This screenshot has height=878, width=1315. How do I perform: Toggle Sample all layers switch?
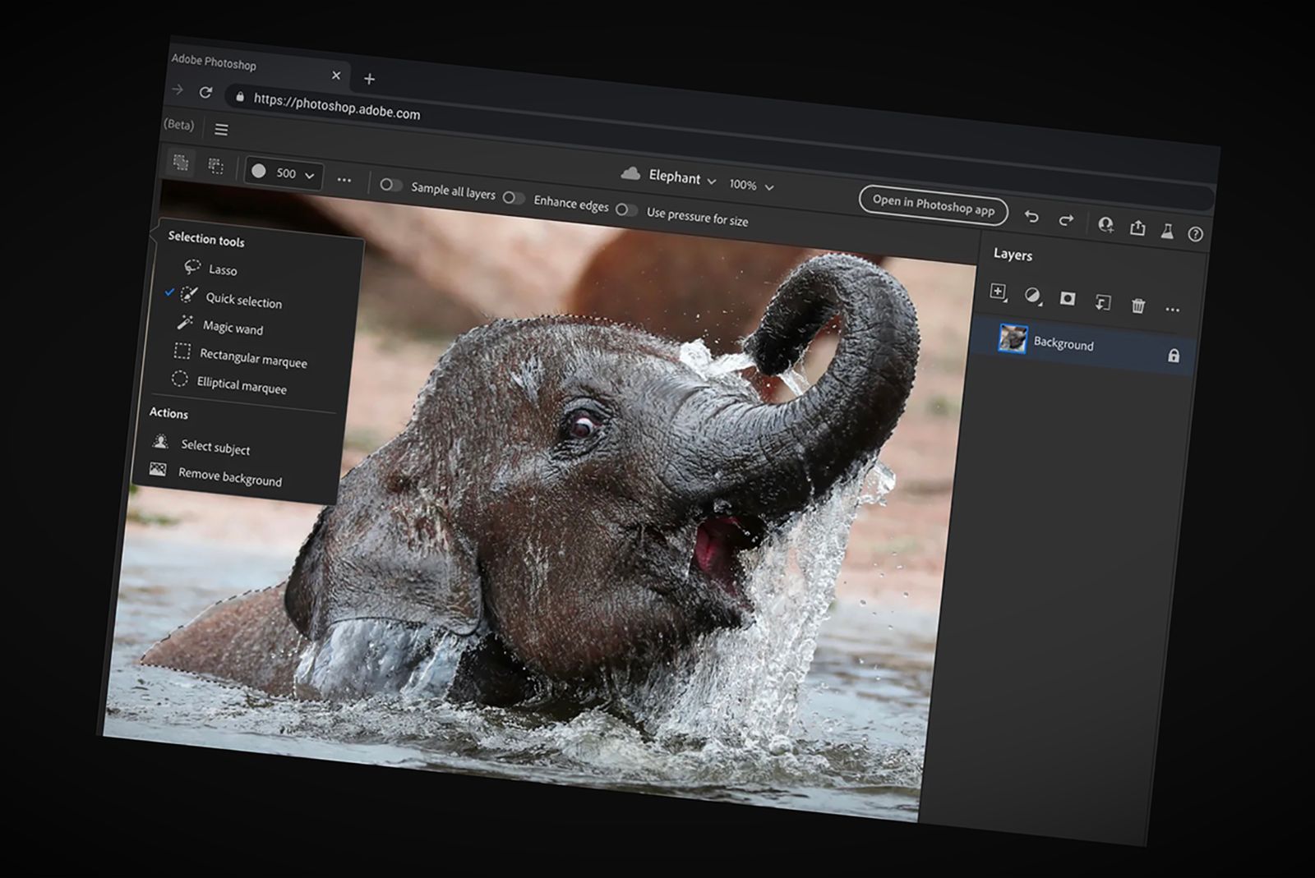(x=390, y=185)
